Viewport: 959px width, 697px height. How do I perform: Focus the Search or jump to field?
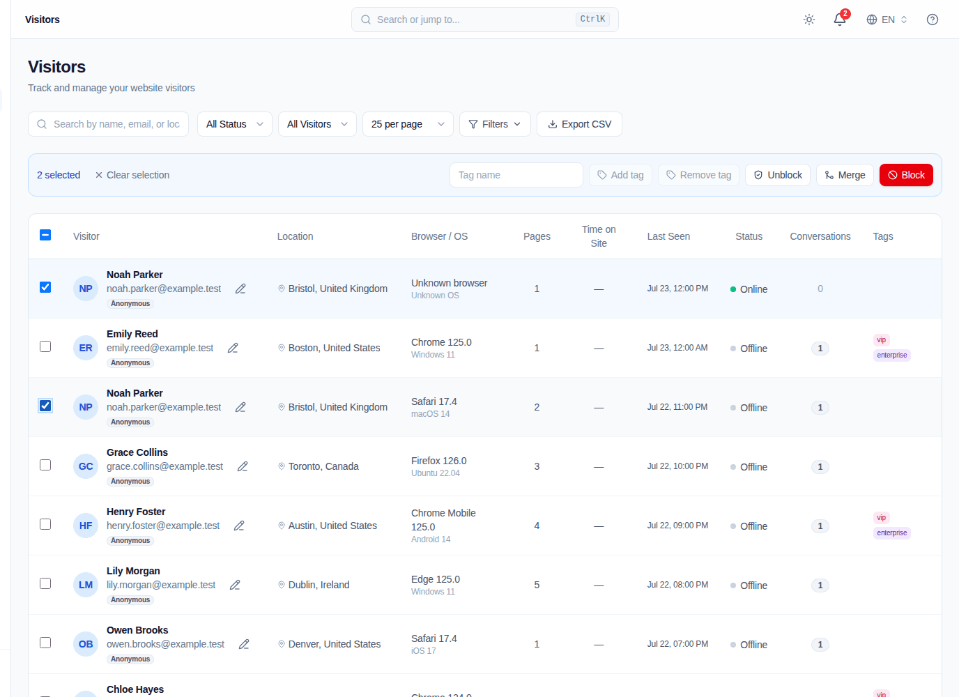(485, 20)
